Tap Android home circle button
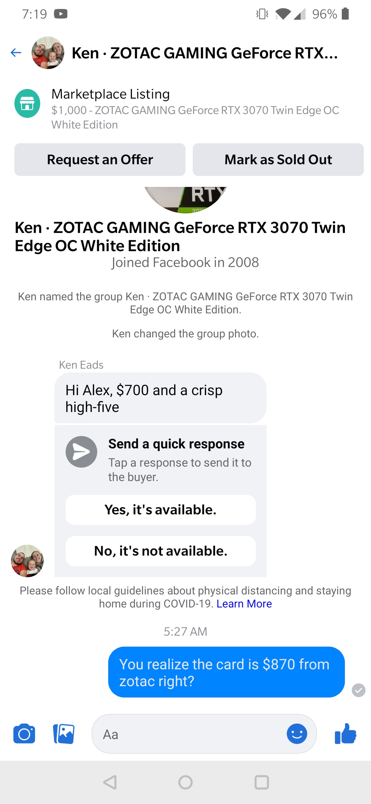 pos(185,782)
